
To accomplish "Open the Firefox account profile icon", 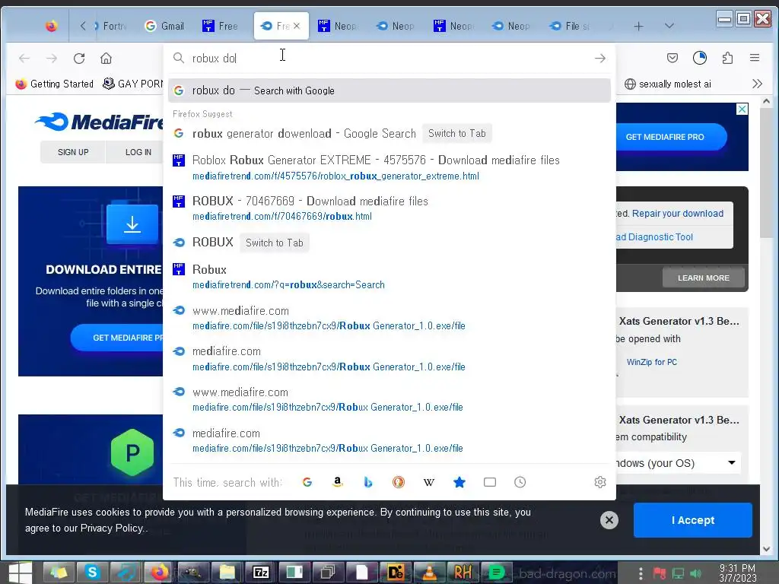I will [x=700, y=58].
